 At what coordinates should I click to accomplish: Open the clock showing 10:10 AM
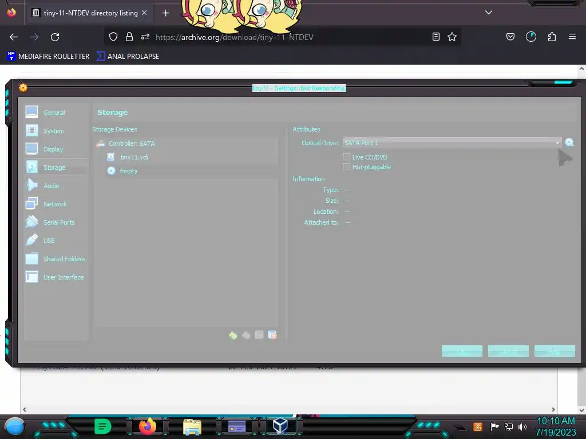tap(556, 426)
